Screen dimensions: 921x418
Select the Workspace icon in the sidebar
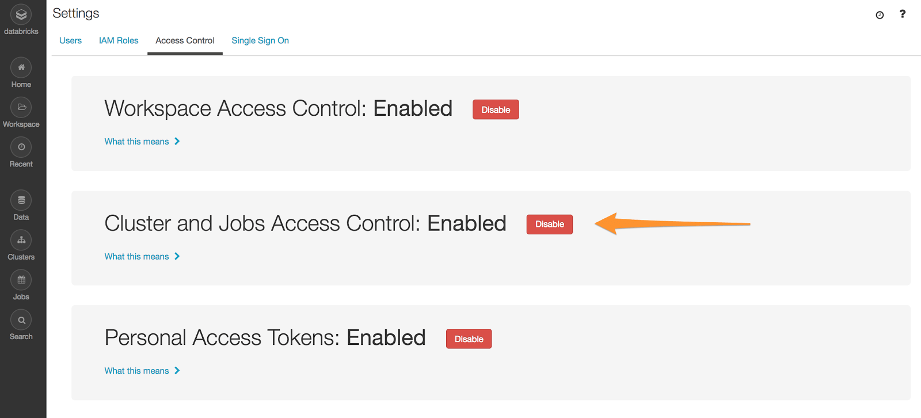[21, 107]
